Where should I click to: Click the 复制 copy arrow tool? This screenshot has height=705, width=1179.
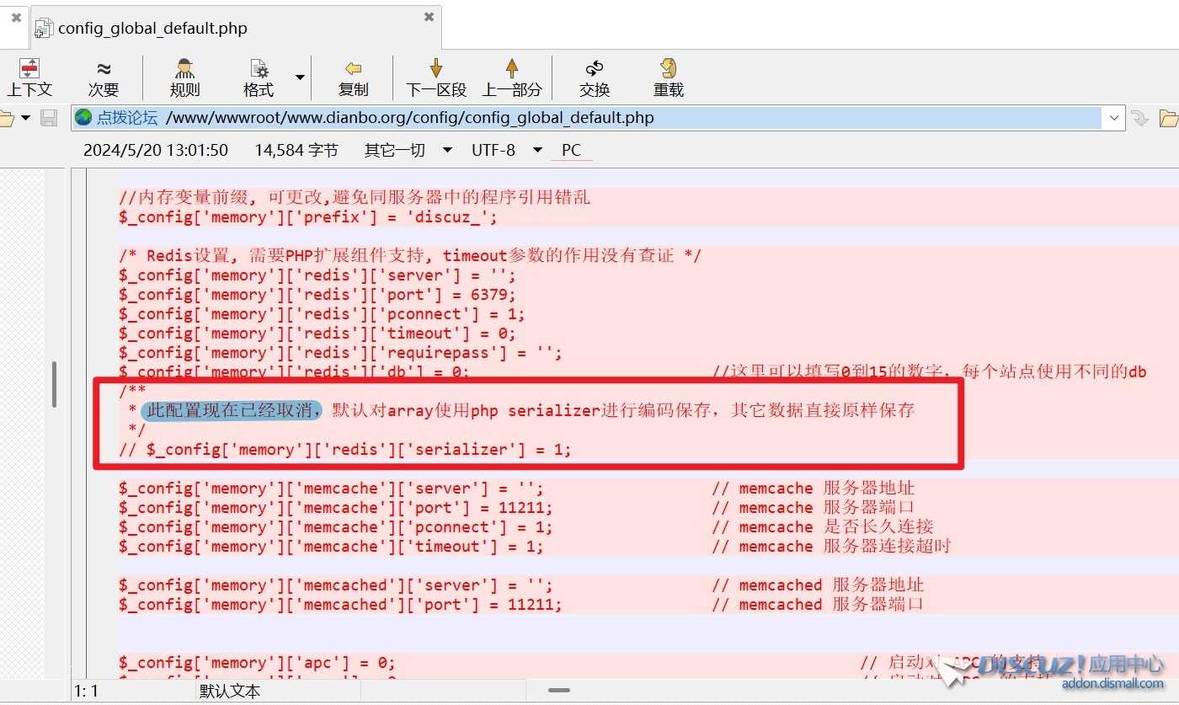353,77
